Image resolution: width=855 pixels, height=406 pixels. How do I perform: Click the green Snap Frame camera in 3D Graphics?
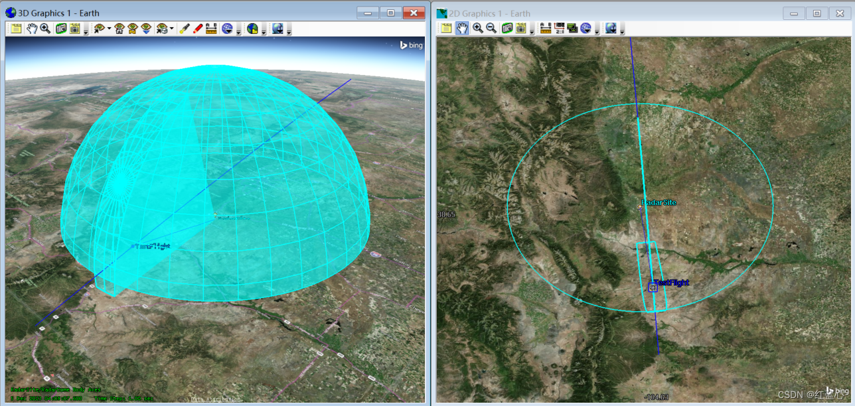tap(61, 29)
